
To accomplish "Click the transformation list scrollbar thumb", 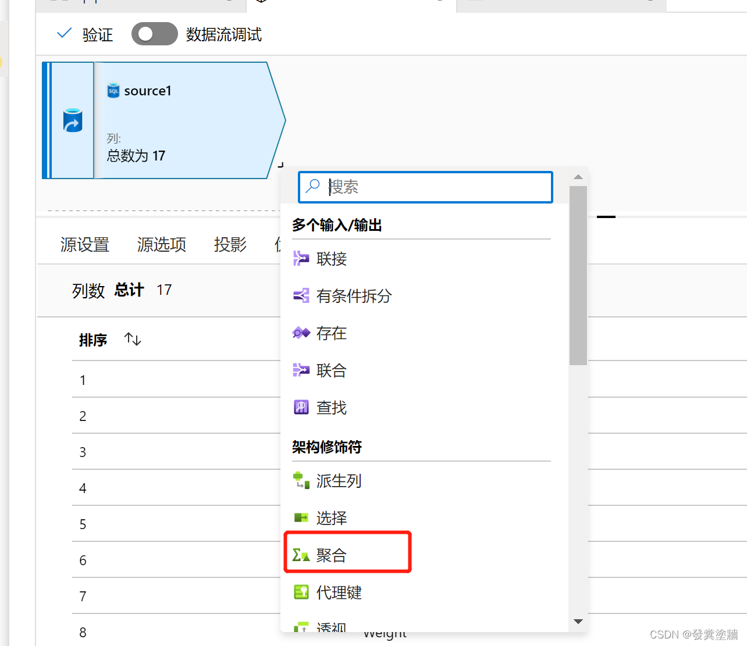I will pyautogui.click(x=578, y=276).
